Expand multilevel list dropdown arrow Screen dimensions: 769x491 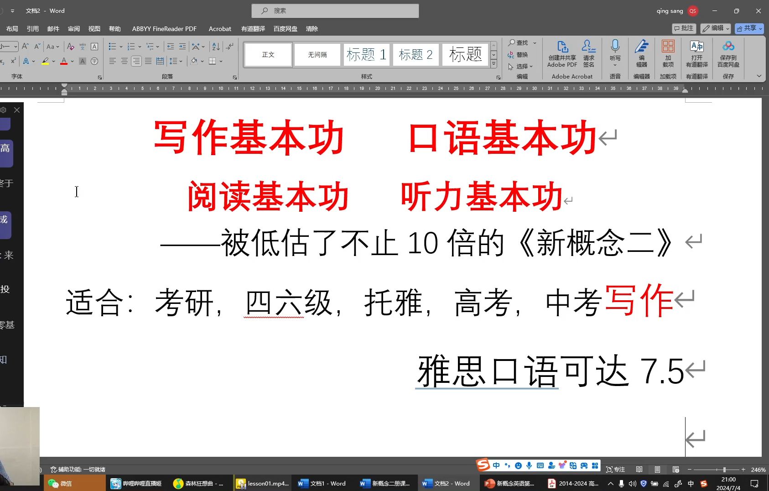pyautogui.click(x=157, y=47)
